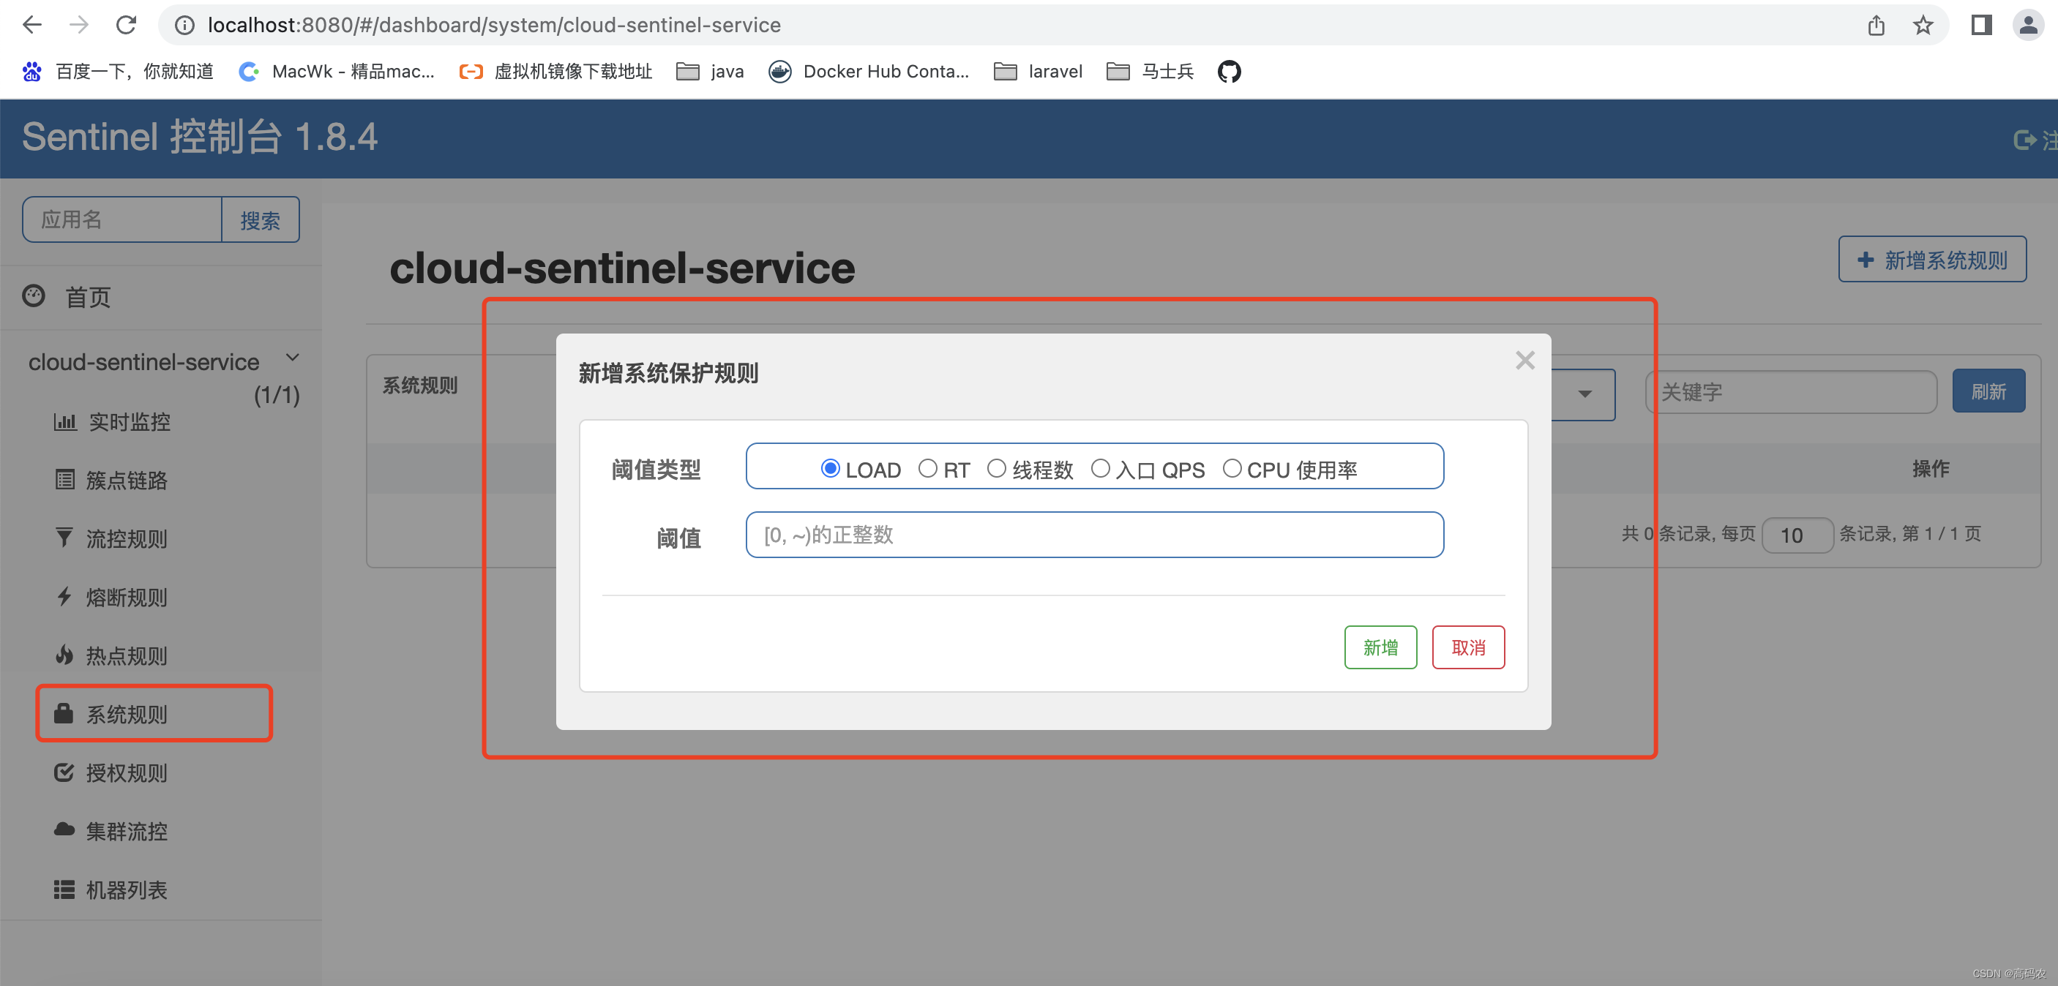
Task: Click the red 取消 button
Action: pos(1467,647)
